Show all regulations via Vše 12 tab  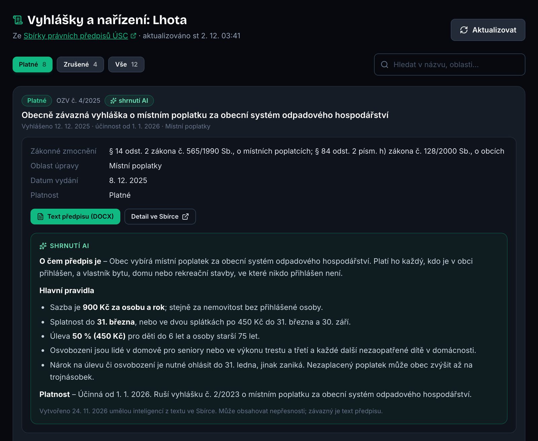coord(126,64)
